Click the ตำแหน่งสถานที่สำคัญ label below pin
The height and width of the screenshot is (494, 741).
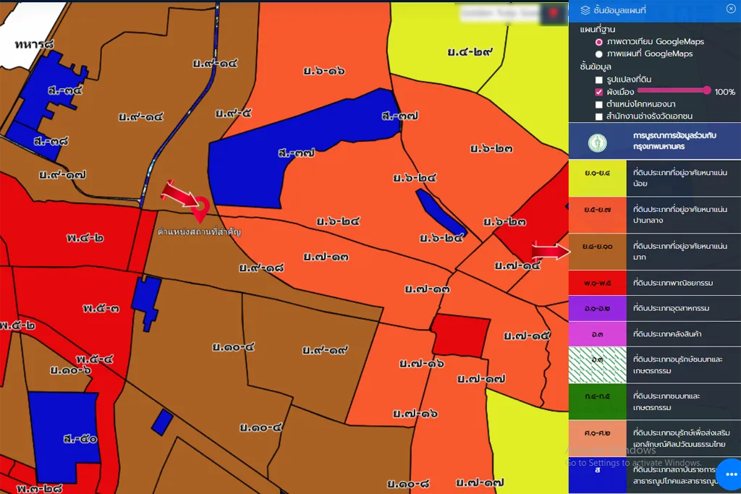click(200, 231)
